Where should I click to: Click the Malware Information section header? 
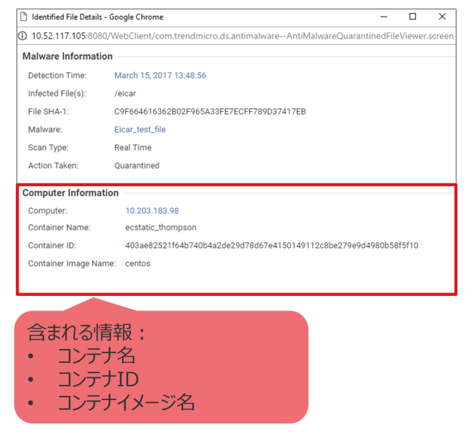point(67,57)
